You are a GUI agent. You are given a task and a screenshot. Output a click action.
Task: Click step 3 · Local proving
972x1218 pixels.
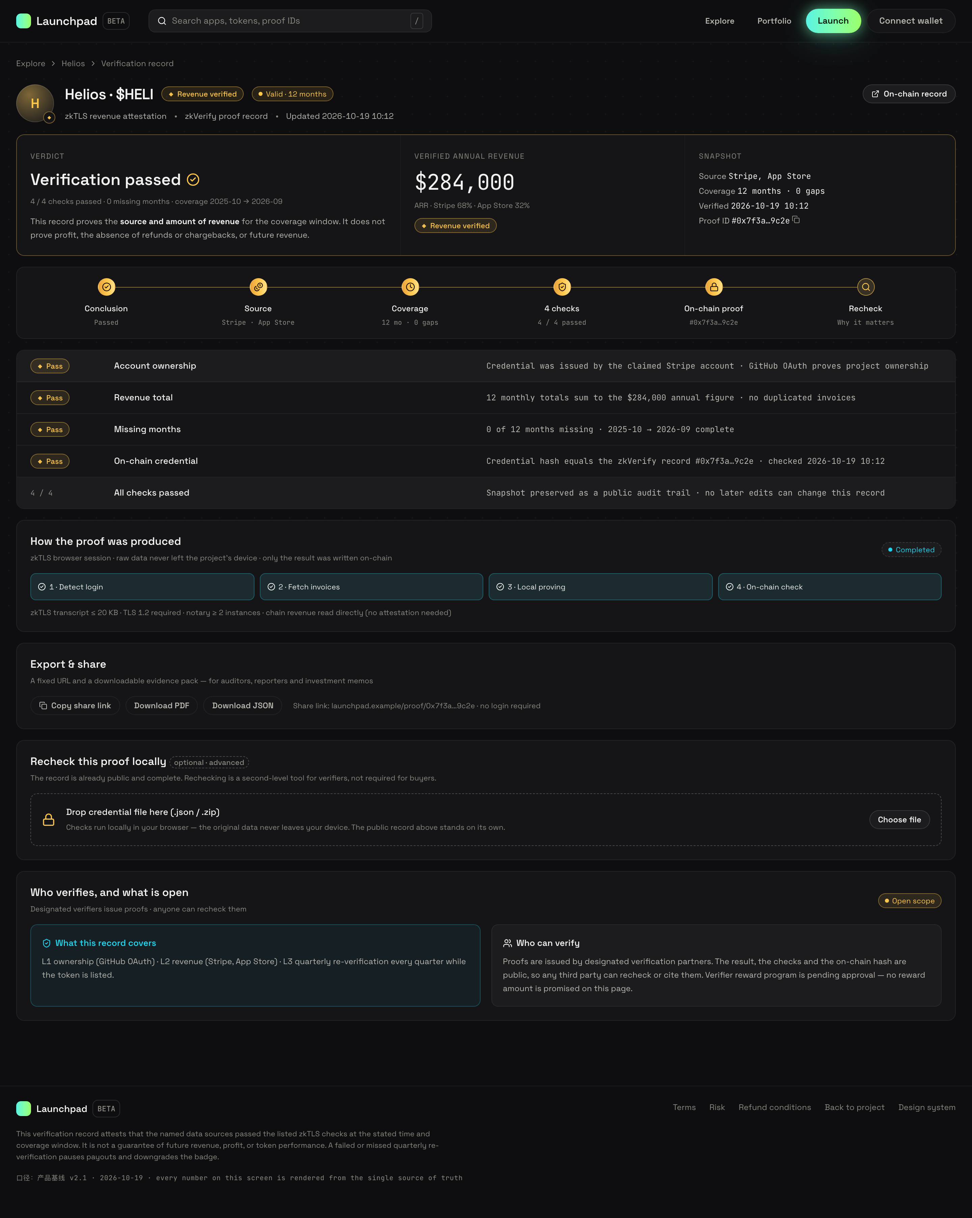(600, 587)
